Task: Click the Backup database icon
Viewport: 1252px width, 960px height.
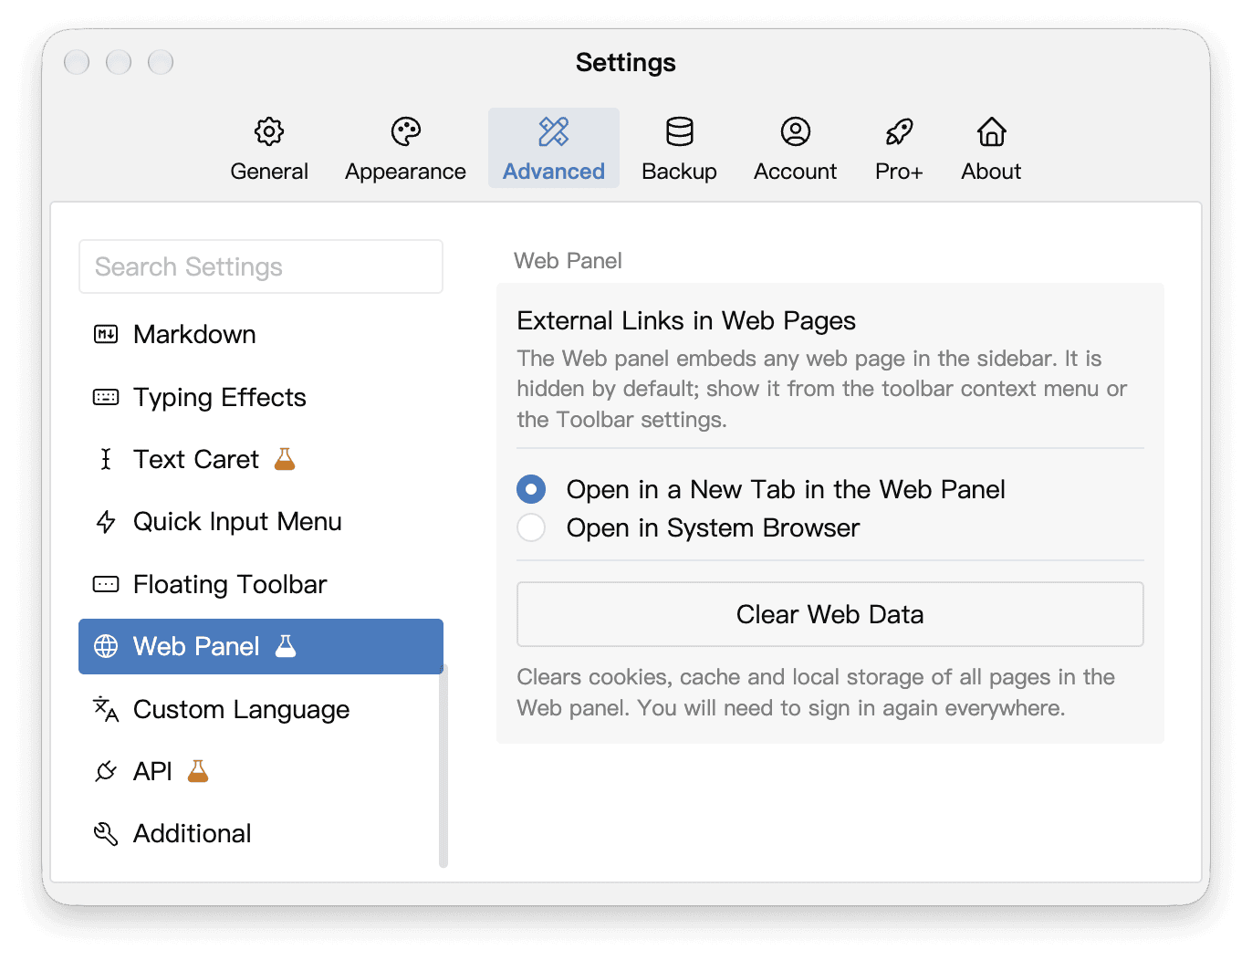Action: coord(679,132)
